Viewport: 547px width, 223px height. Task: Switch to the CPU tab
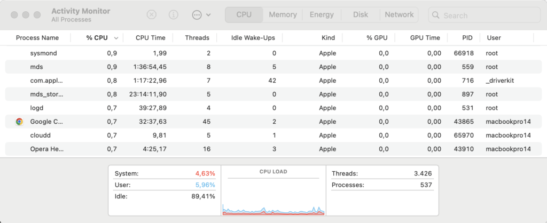[244, 14]
